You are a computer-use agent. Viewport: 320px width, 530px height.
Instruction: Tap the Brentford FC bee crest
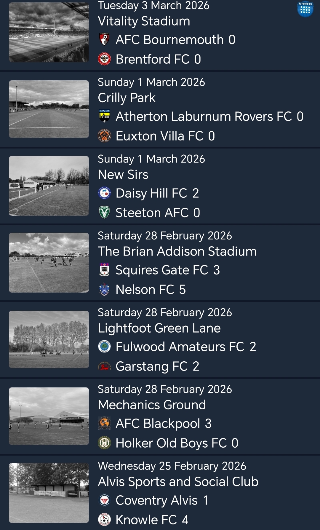coord(104,59)
